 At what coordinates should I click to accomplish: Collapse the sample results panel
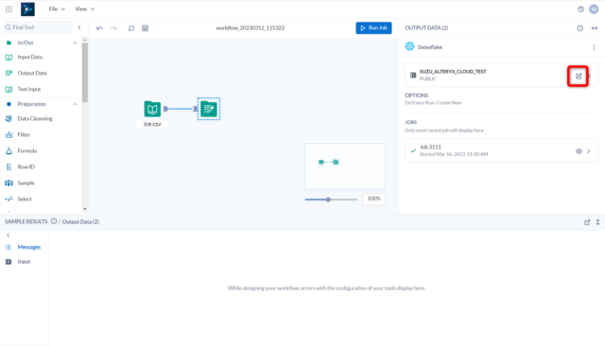coord(597,222)
